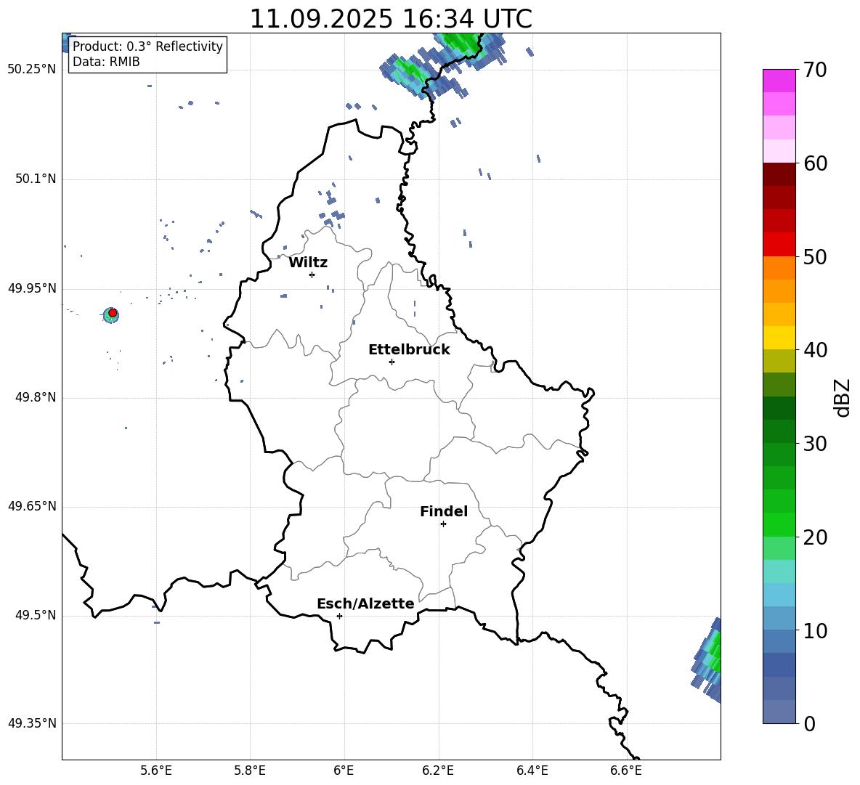Click the 49.5°N latitude label

click(36, 615)
